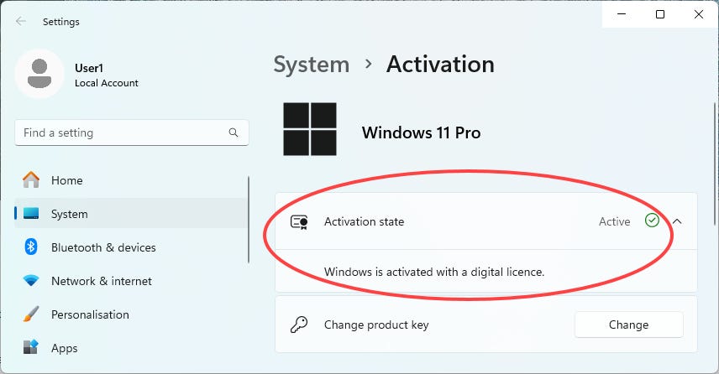Viewport: 719px width, 374px height.
Task: Select System in the sidebar
Action: coord(131,214)
